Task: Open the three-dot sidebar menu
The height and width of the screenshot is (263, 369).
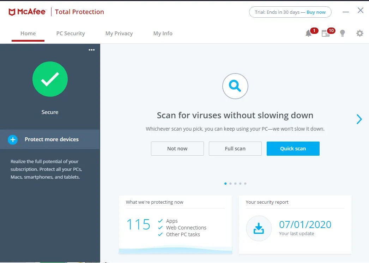Action: [92, 50]
